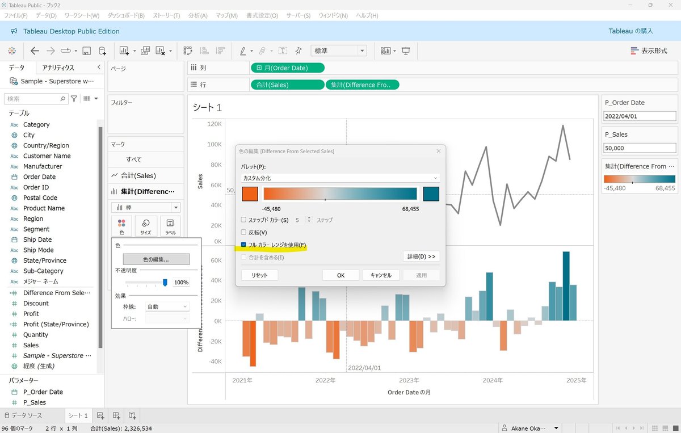Click the Save workbook icon
Screen dimensions: 681x433
(87, 51)
